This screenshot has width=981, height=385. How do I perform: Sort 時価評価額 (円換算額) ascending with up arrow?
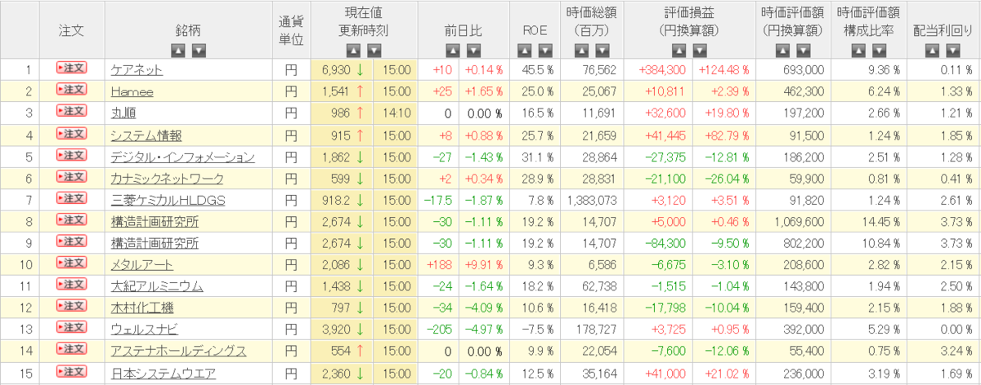[x=782, y=51]
